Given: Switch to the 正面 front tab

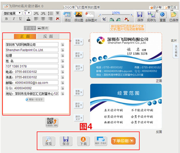Looking at the screenshot, I should (25, 36).
